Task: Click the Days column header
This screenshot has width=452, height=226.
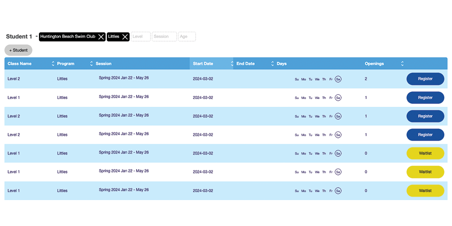Action: (282, 64)
